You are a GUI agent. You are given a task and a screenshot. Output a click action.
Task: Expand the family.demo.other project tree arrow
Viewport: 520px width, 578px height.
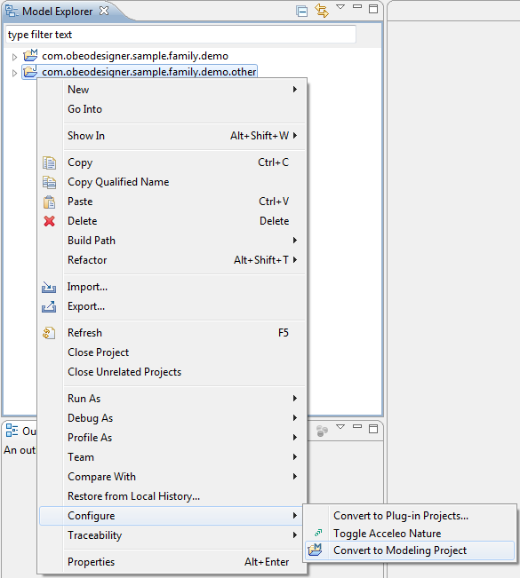click(x=14, y=73)
